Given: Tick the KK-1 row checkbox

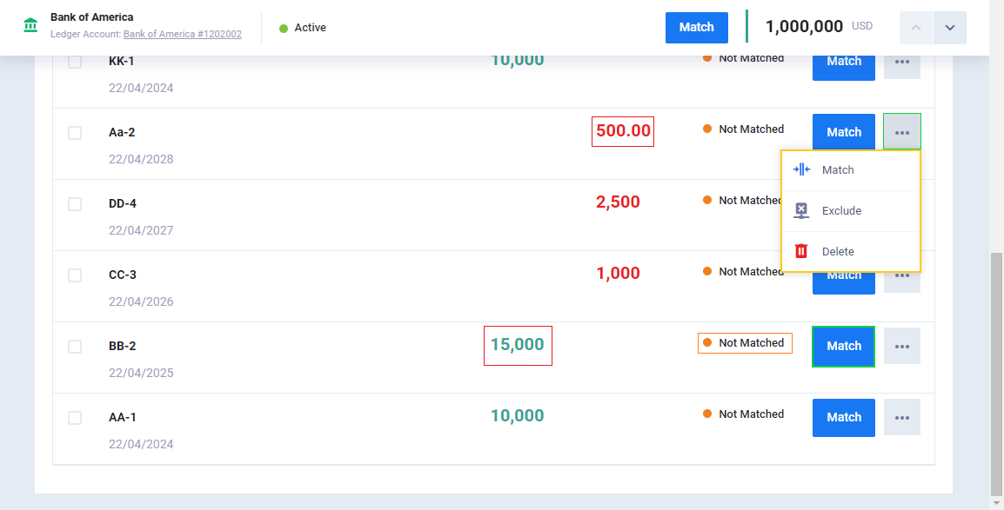Looking at the screenshot, I should coord(75,62).
